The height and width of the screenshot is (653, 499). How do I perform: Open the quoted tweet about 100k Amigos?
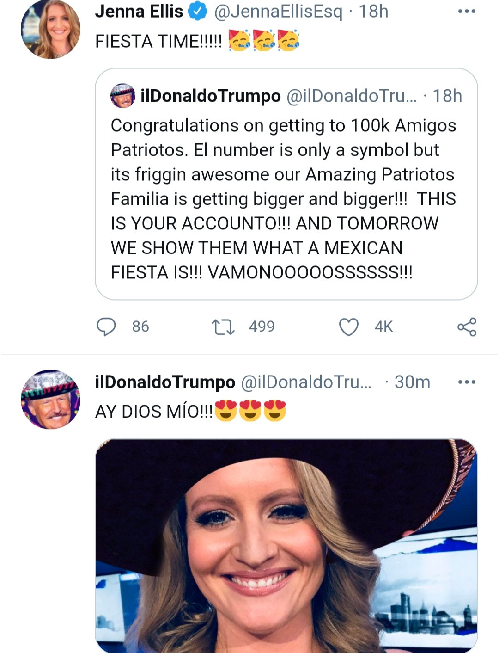(284, 199)
